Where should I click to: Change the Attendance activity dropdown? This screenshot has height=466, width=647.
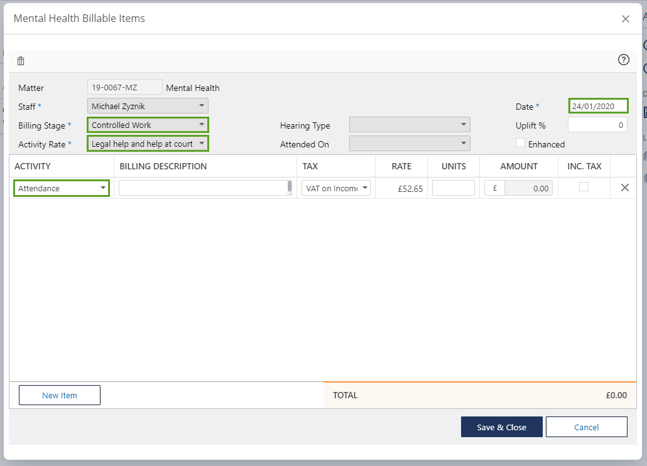point(62,188)
